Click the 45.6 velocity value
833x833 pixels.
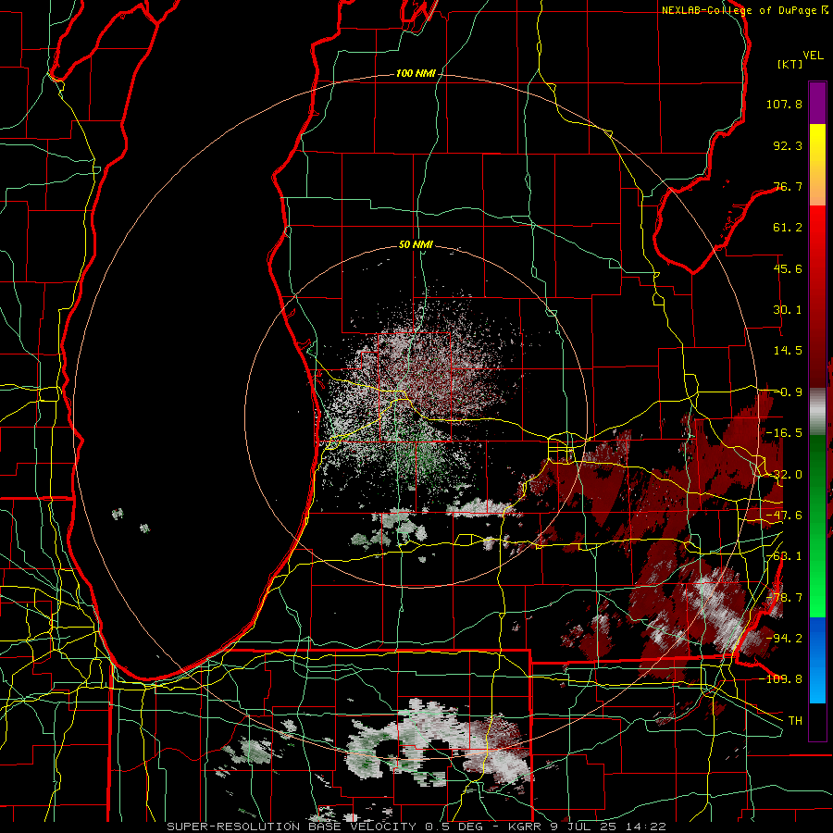788,268
